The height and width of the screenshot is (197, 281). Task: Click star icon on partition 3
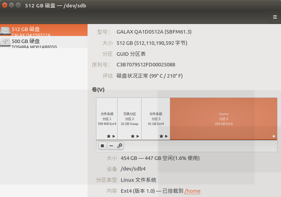coord(161,136)
